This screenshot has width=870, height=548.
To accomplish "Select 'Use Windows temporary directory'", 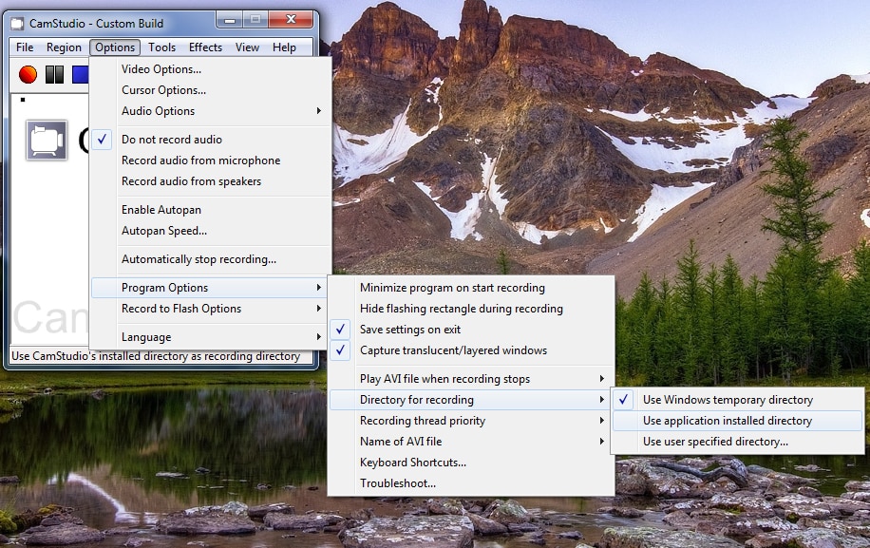I will [x=728, y=400].
